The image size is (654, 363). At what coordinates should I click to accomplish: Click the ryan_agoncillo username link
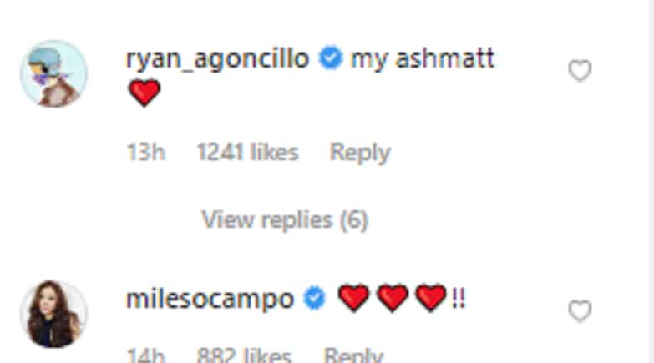pos(217,58)
